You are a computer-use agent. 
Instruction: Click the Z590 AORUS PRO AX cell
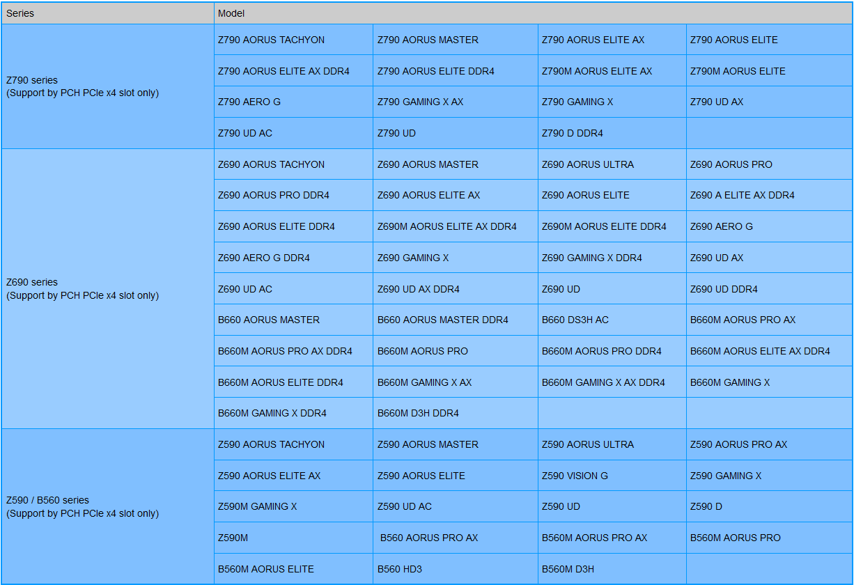[x=770, y=444]
